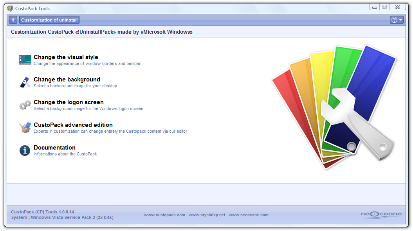413x231 pixels.
Task: Open the Documentation entry
Action: pos(54,148)
